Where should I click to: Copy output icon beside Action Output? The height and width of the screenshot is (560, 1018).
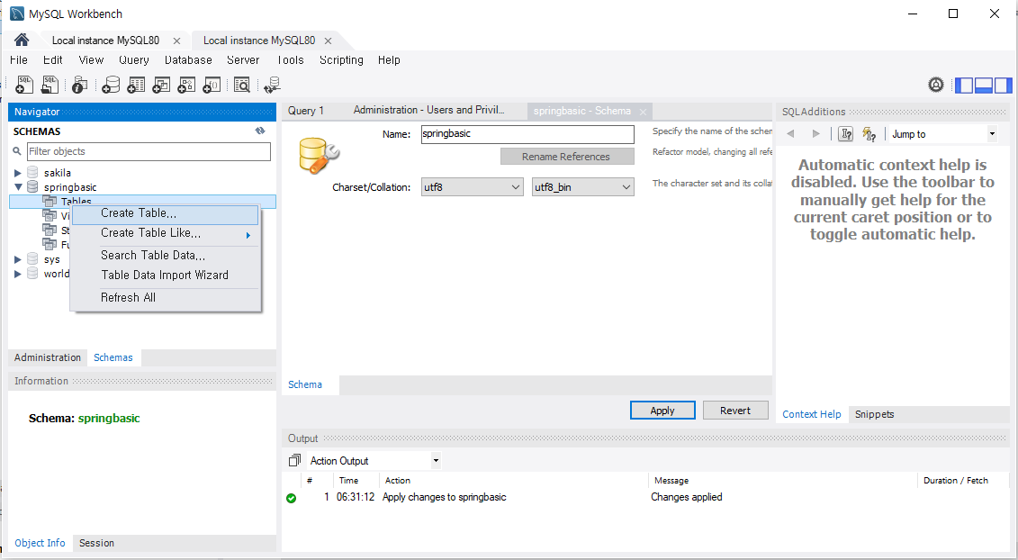tap(294, 461)
